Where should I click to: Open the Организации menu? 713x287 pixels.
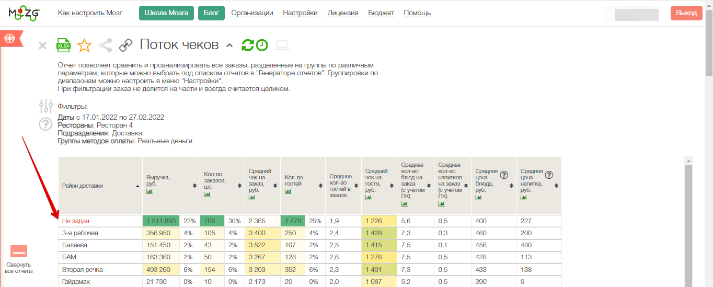[252, 13]
